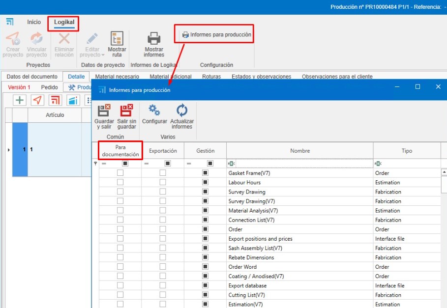Select the Sash Assembly List(V7) row

click(255, 248)
